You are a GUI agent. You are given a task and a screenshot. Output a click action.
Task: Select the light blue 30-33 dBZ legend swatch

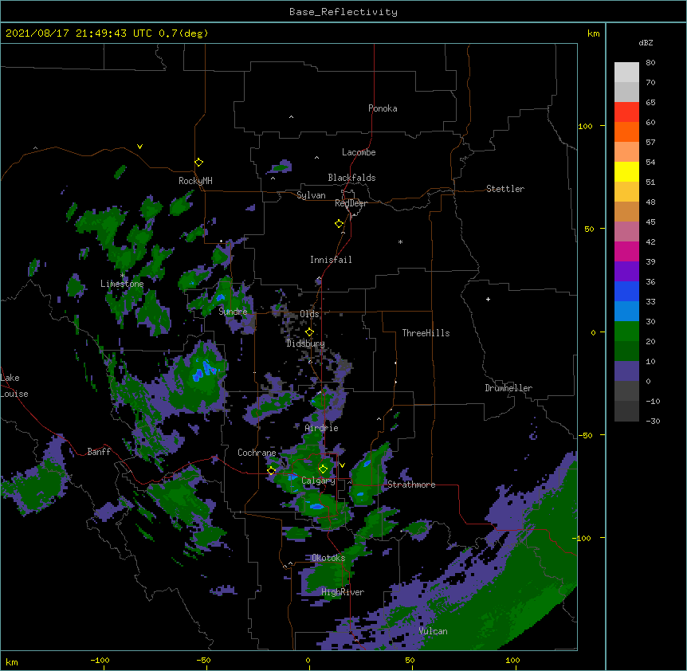pos(626,311)
